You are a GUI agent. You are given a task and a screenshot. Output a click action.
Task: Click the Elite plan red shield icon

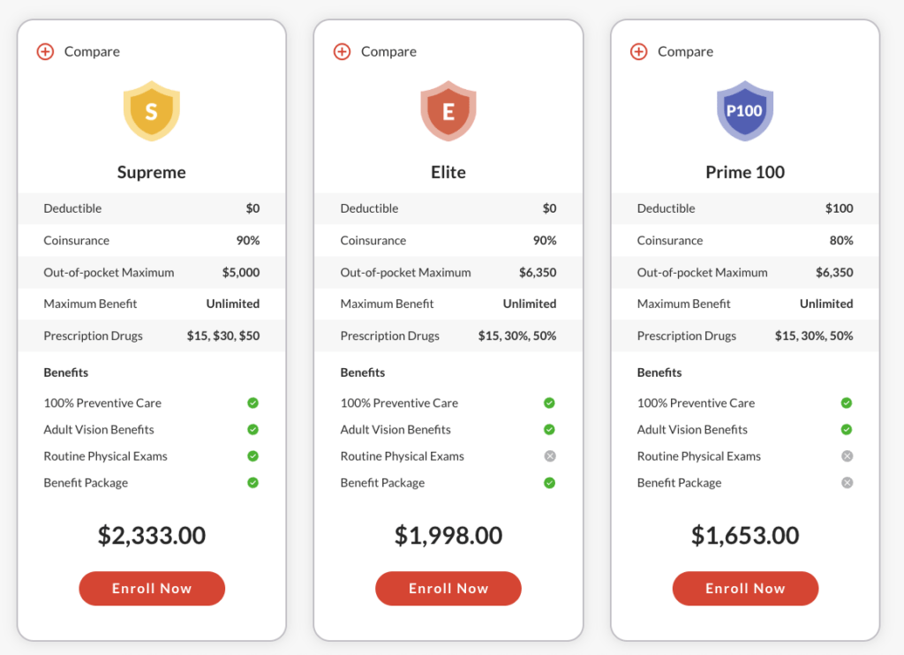click(x=448, y=110)
